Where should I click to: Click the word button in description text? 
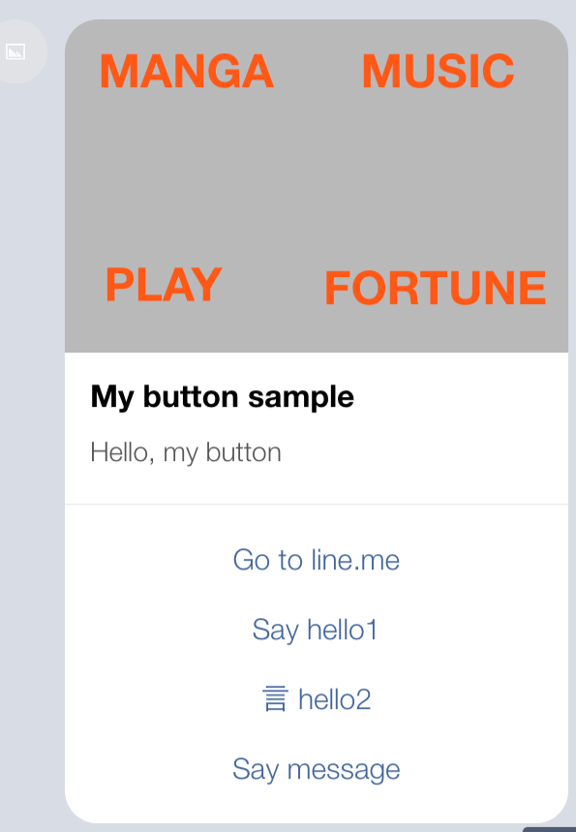[x=243, y=452]
